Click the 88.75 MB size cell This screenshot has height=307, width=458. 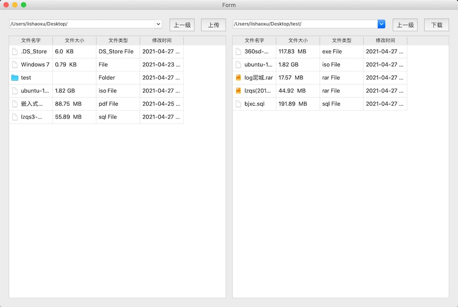pyautogui.click(x=75, y=104)
